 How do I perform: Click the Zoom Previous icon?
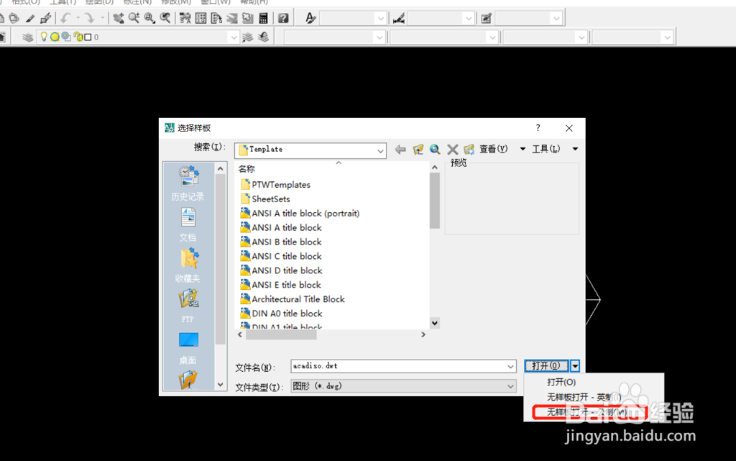[x=165, y=18]
